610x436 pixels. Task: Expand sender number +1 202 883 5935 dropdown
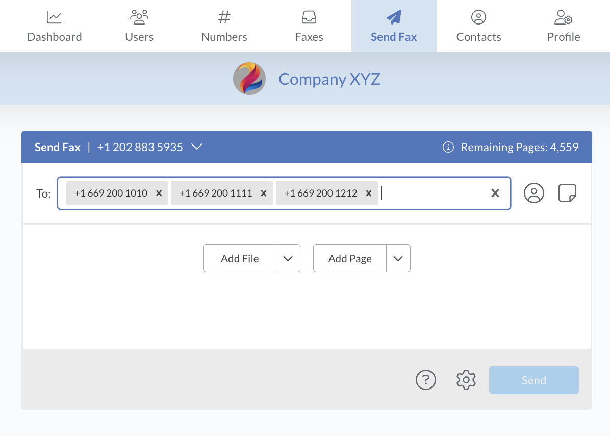coord(197,147)
